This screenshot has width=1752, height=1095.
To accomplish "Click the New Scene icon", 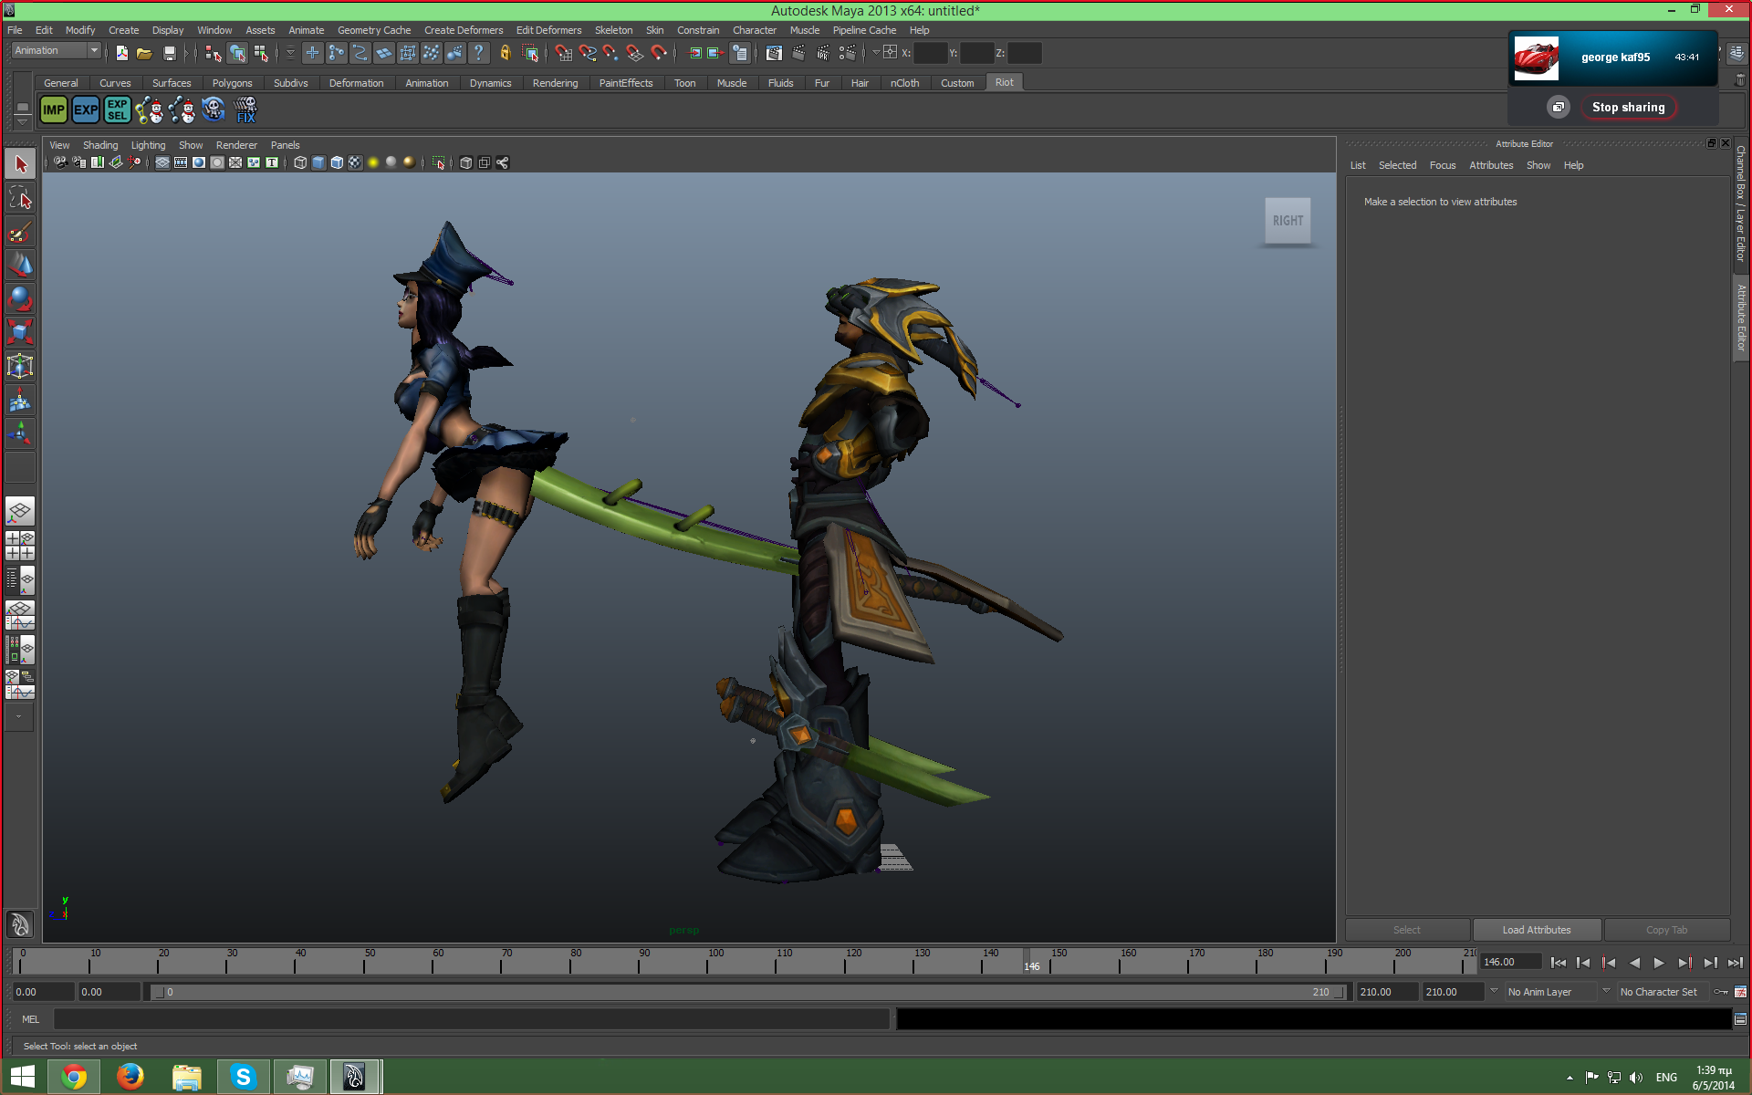I will (x=121, y=53).
